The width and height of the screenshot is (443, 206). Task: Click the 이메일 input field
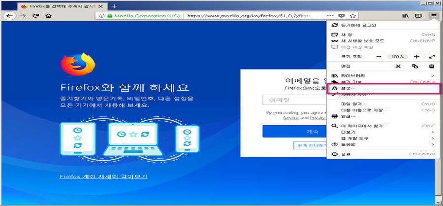(x=294, y=100)
